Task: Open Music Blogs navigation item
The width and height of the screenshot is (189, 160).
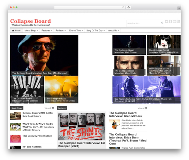Action: tap(30, 31)
